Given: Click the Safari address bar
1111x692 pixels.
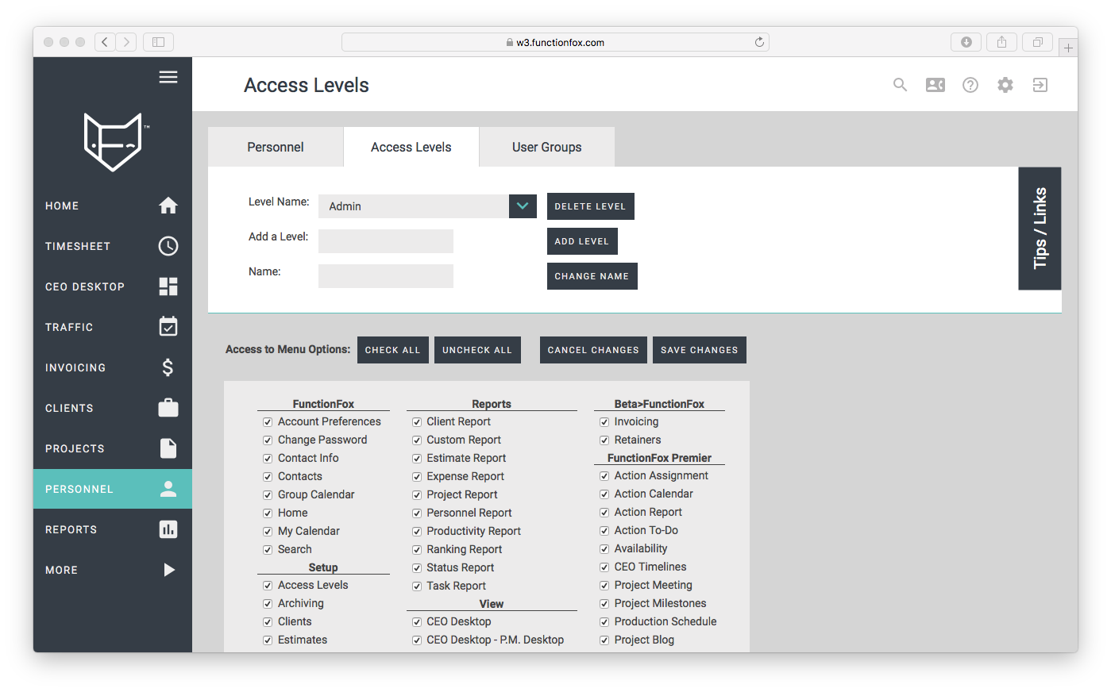Looking at the screenshot, I should 555,42.
